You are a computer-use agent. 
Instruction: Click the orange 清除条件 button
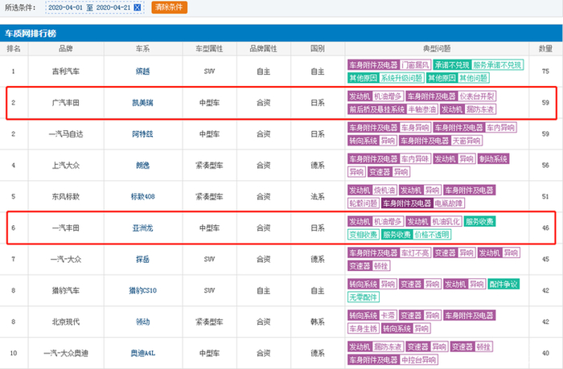(167, 7)
